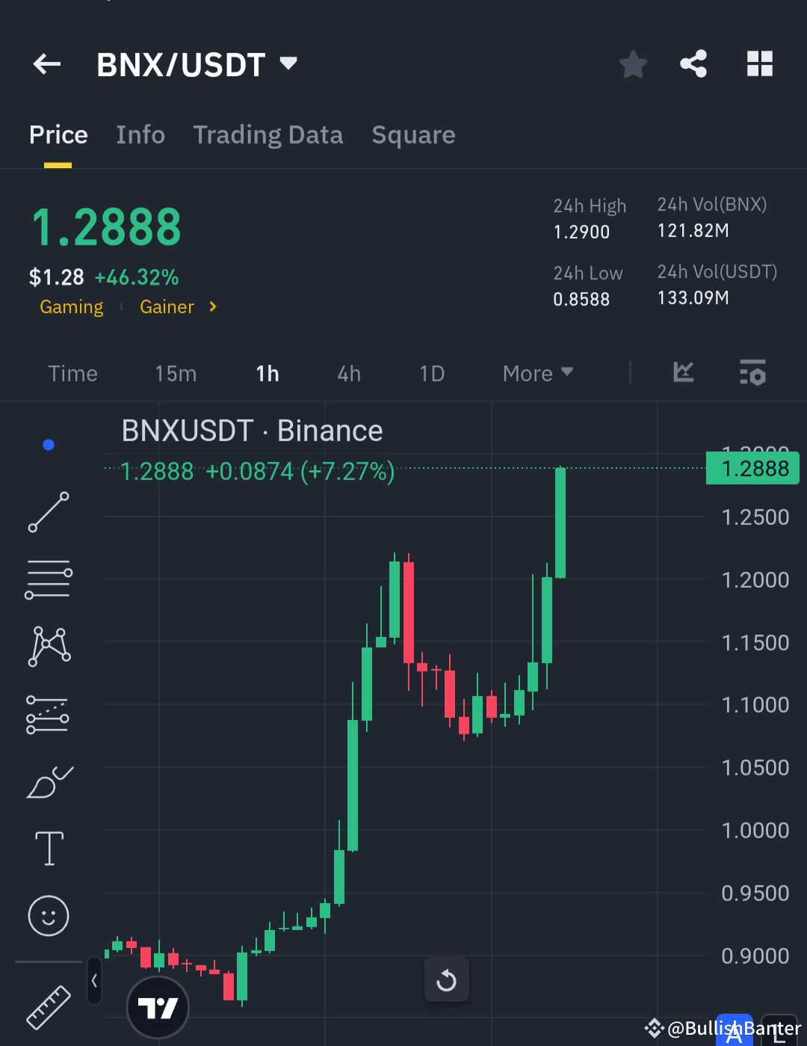Screen dimensions: 807x1046
Task: Select the trend line drawing tool
Action: pos(48,513)
